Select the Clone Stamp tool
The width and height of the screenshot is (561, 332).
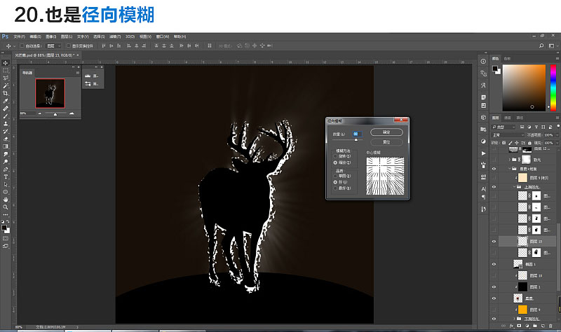click(x=6, y=124)
